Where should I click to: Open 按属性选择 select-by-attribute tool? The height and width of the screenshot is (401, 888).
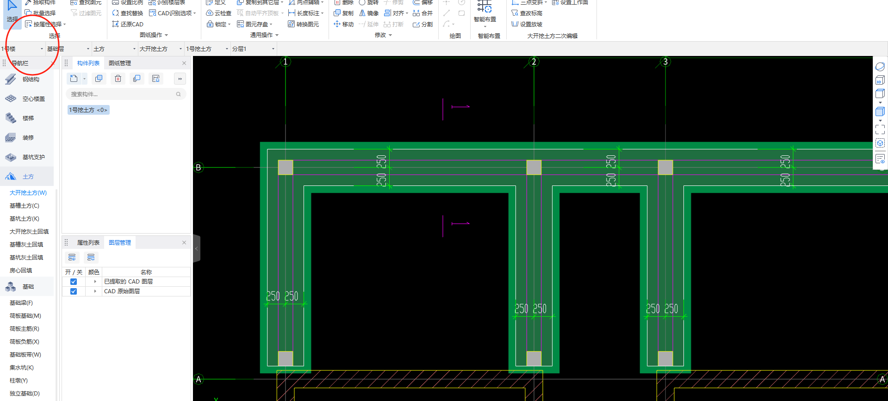pos(45,24)
